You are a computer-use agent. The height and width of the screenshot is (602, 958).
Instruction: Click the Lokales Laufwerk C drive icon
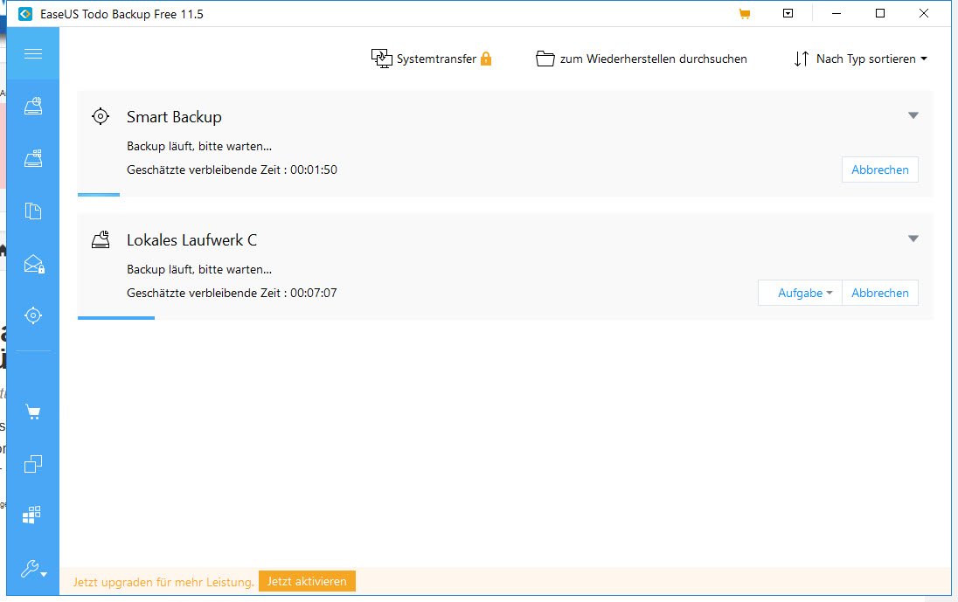pyautogui.click(x=101, y=239)
